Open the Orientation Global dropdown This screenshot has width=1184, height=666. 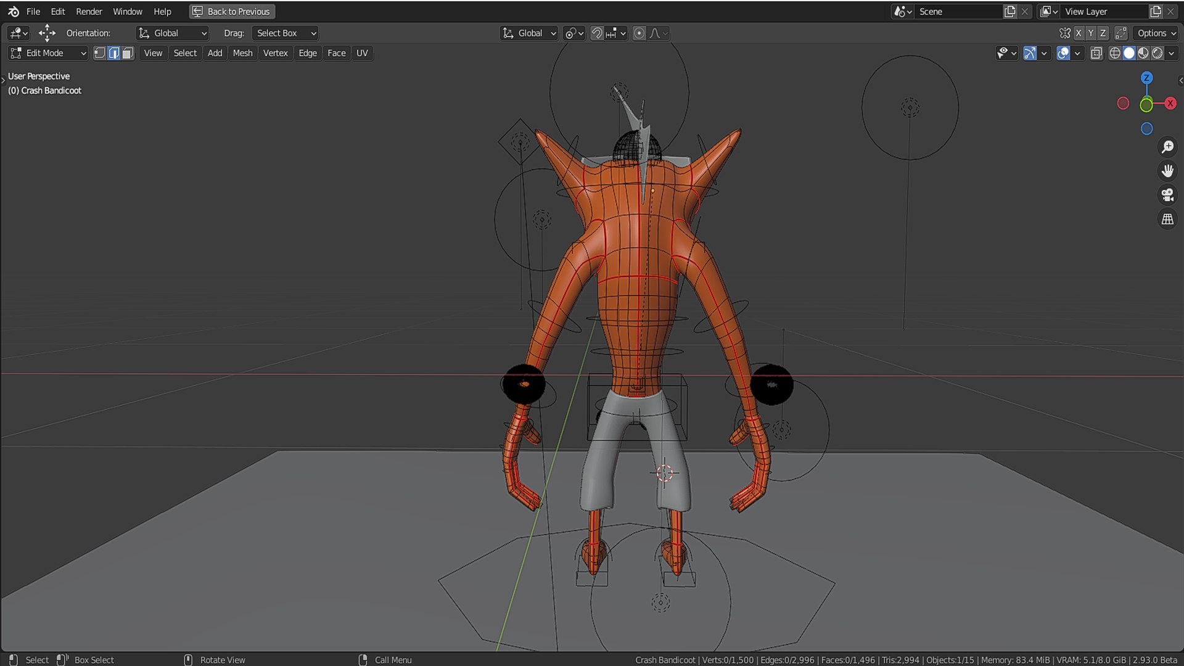pyautogui.click(x=172, y=33)
